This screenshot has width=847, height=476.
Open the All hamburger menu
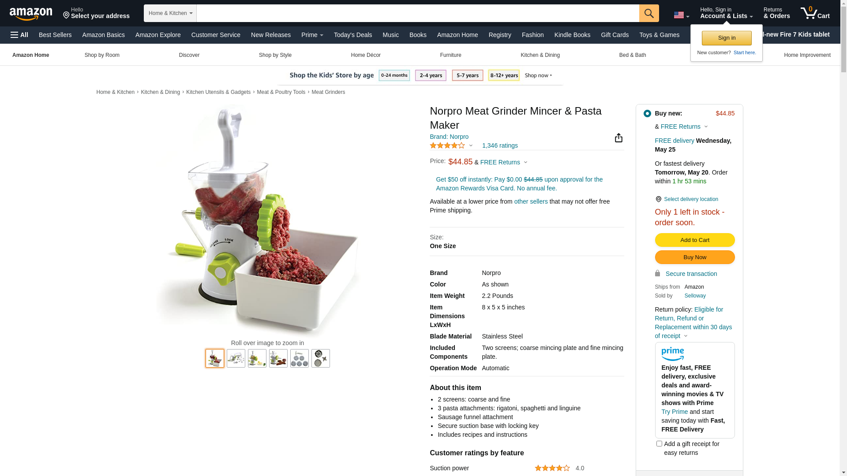19,35
